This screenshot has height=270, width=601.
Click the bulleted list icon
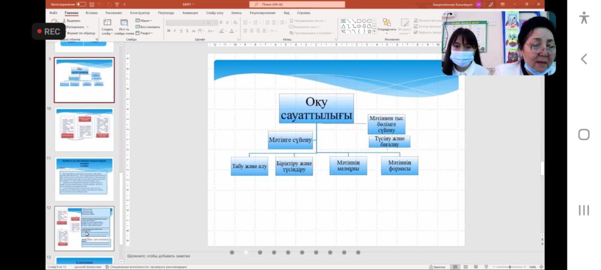pos(245,23)
